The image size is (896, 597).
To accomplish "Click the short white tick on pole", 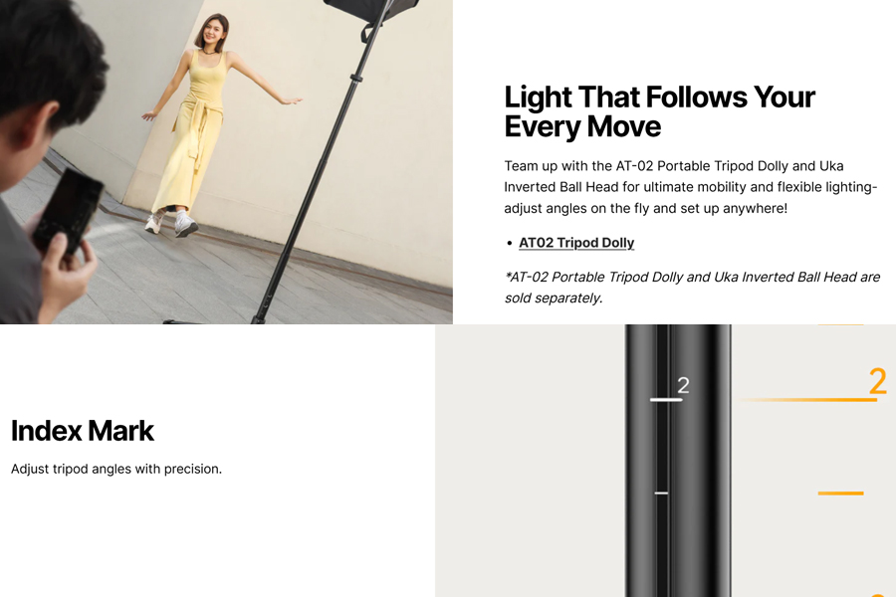I will [x=661, y=493].
